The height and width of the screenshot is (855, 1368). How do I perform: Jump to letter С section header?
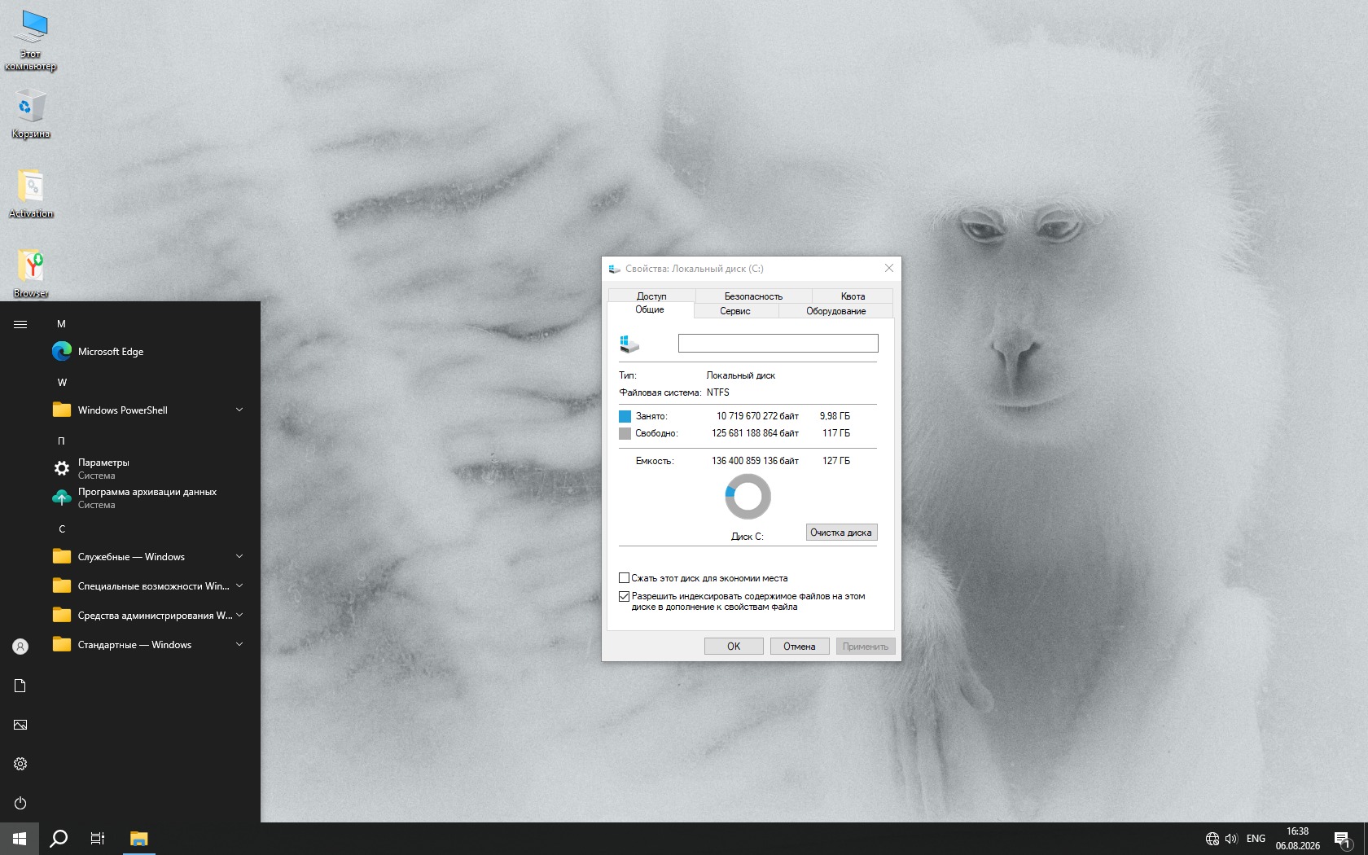[61, 529]
